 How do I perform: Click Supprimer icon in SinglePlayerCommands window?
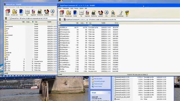tap(87, 13)
